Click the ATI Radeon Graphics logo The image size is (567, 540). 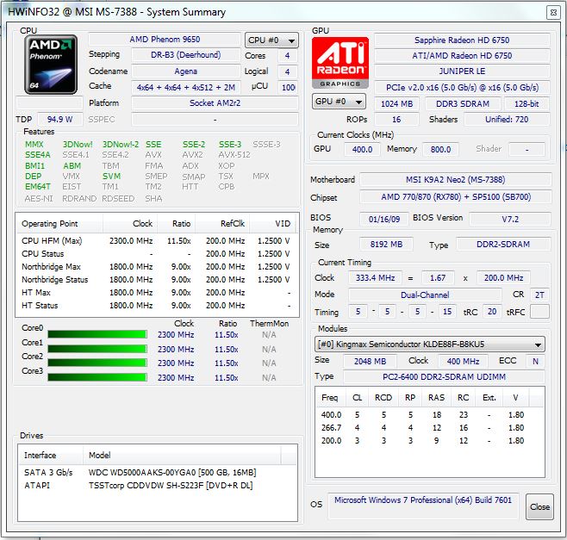click(x=340, y=62)
